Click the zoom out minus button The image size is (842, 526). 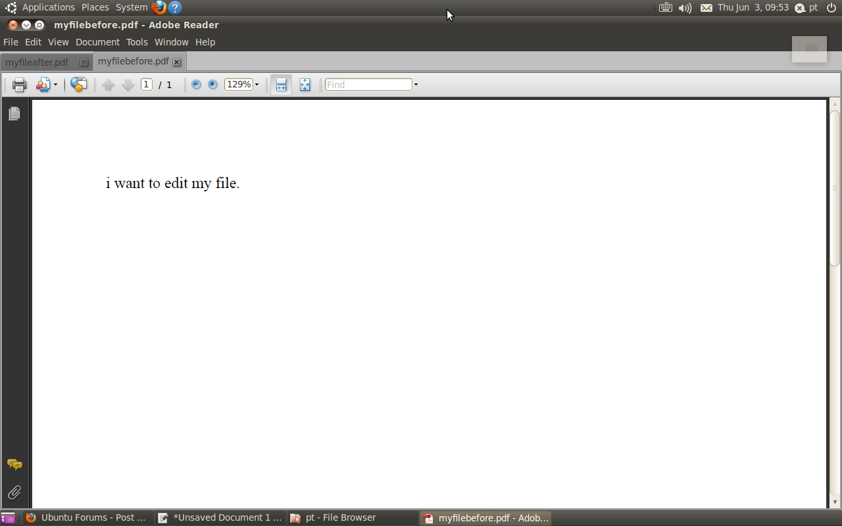(x=196, y=84)
